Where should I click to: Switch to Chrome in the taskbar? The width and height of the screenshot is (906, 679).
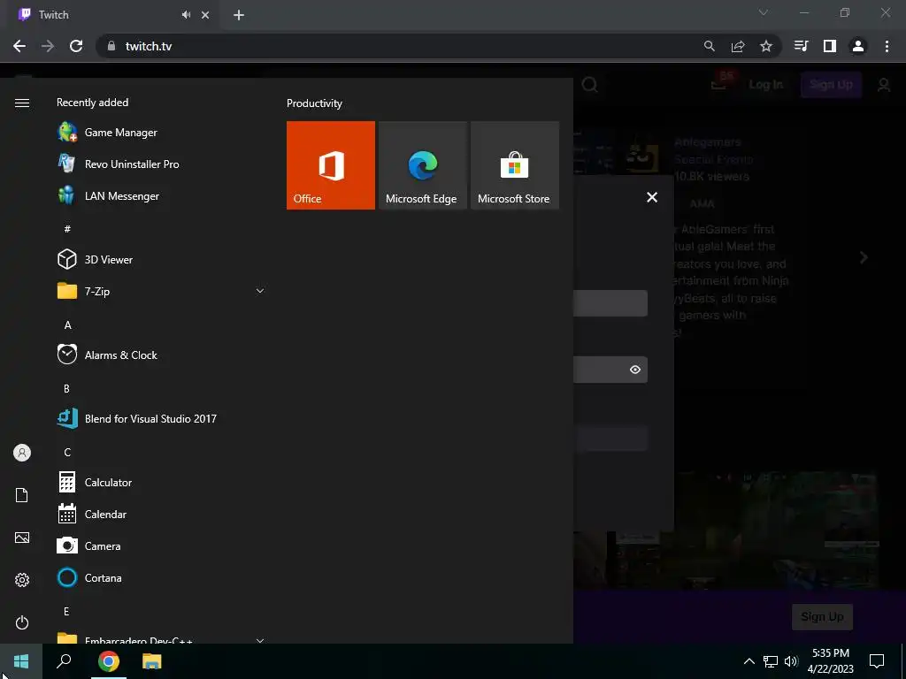click(x=109, y=661)
